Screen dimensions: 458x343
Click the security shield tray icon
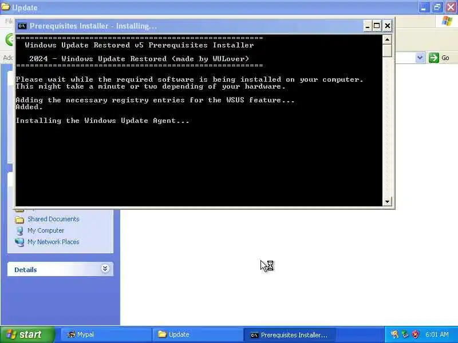click(x=414, y=334)
